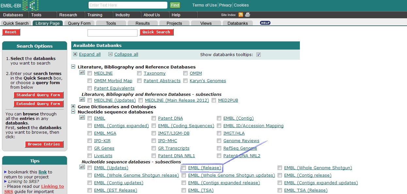Open the Results tab
407x194 pixels.
pyautogui.click(x=143, y=23)
